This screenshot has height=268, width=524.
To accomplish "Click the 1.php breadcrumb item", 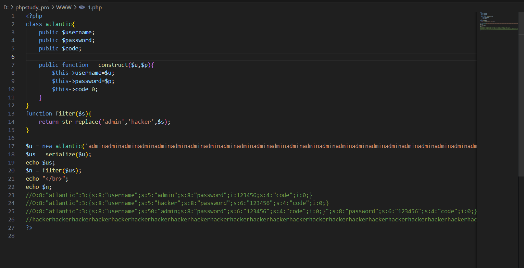I will 95,7.
